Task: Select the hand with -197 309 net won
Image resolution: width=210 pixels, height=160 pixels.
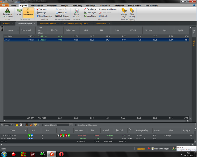Action: click(97, 135)
